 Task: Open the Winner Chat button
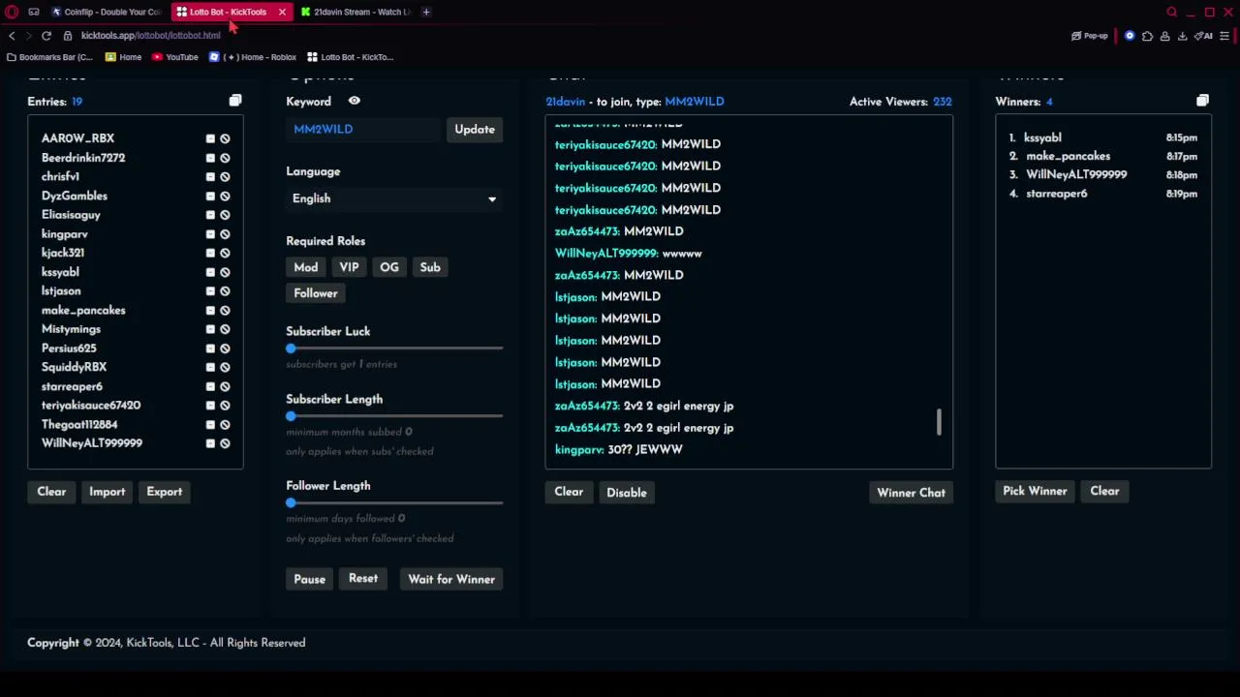click(x=911, y=493)
